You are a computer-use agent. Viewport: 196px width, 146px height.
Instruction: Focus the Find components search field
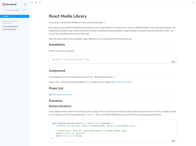(15, 10)
